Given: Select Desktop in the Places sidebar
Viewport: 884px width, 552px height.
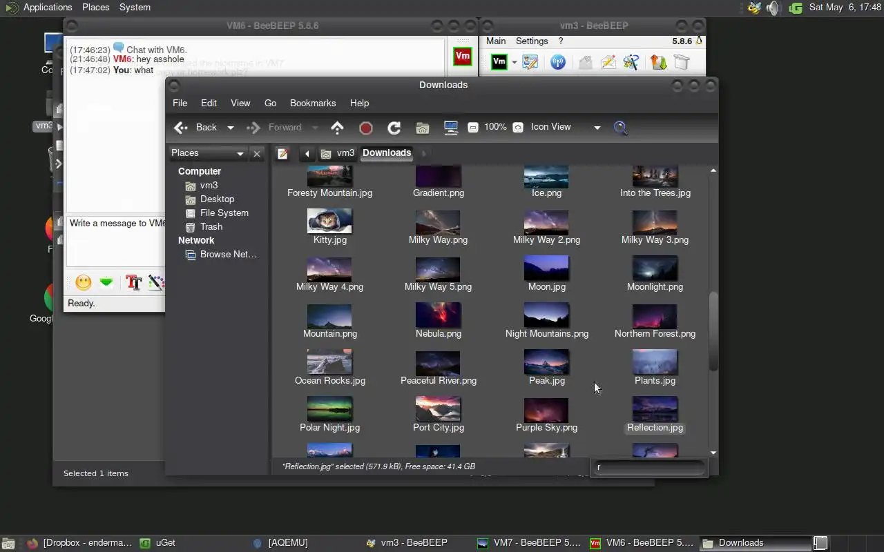Looking at the screenshot, I should pyautogui.click(x=217, y=199).
